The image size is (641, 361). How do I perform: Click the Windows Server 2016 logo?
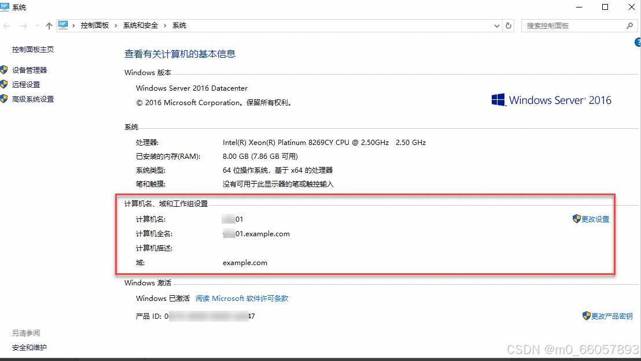[x=551, y=100]
